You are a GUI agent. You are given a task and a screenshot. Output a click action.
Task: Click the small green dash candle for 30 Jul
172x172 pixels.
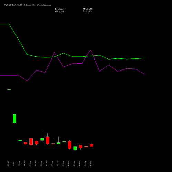(x=9, y=89)
